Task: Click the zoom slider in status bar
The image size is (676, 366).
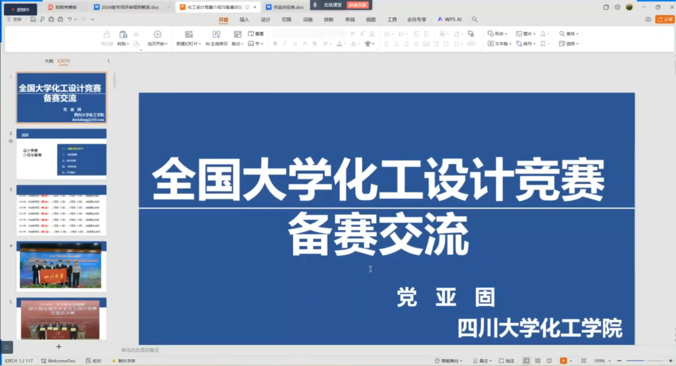Action: [644, 361]
